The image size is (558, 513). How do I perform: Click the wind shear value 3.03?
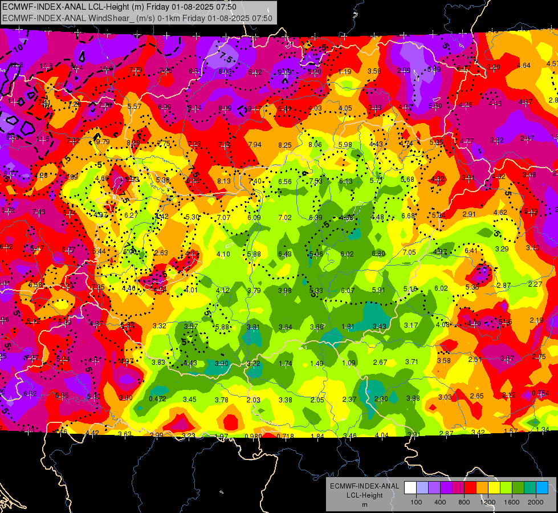[x=445, y=397]
